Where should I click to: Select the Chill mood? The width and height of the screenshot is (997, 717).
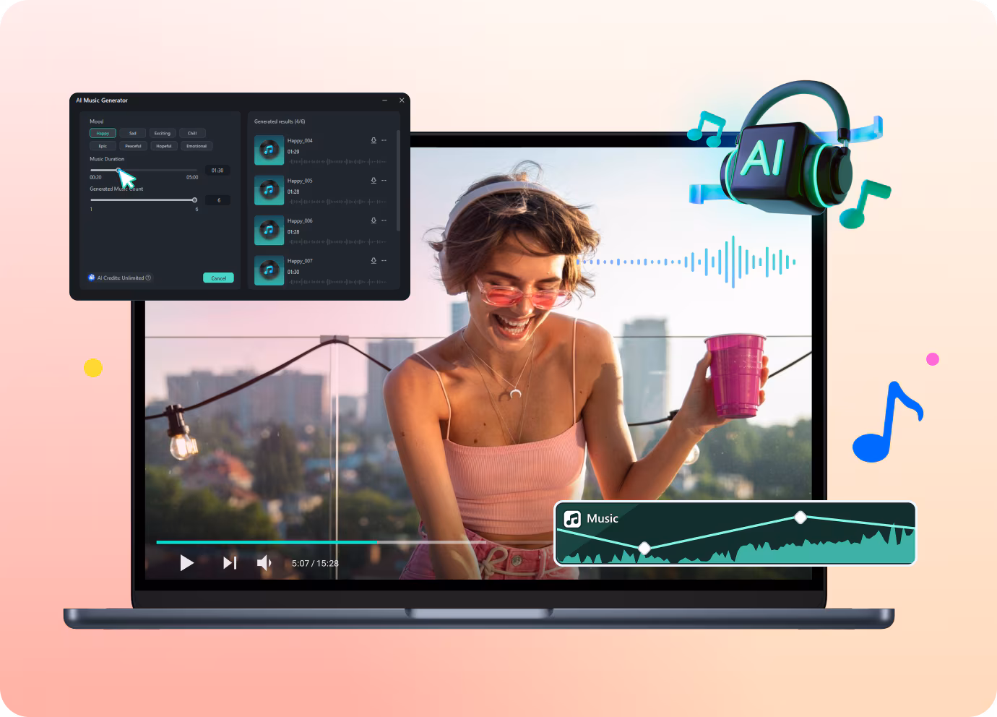click(x=192, y=133)
